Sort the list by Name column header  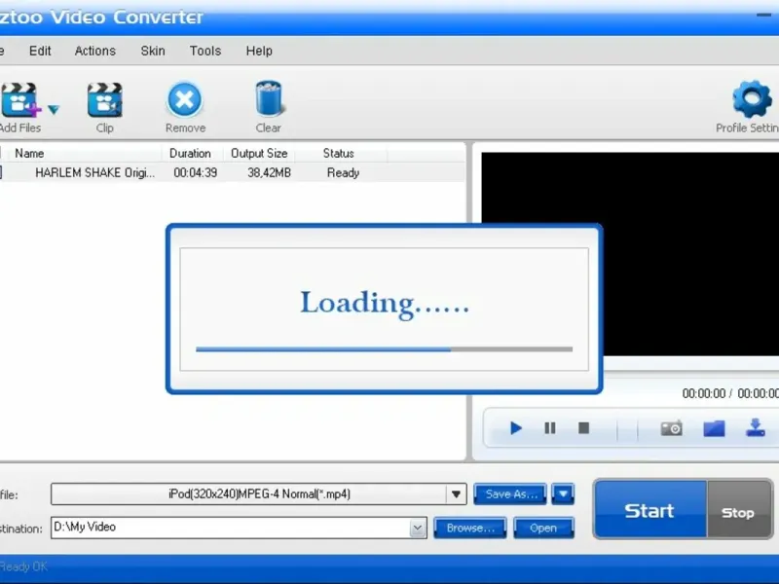tap(29, 154)
